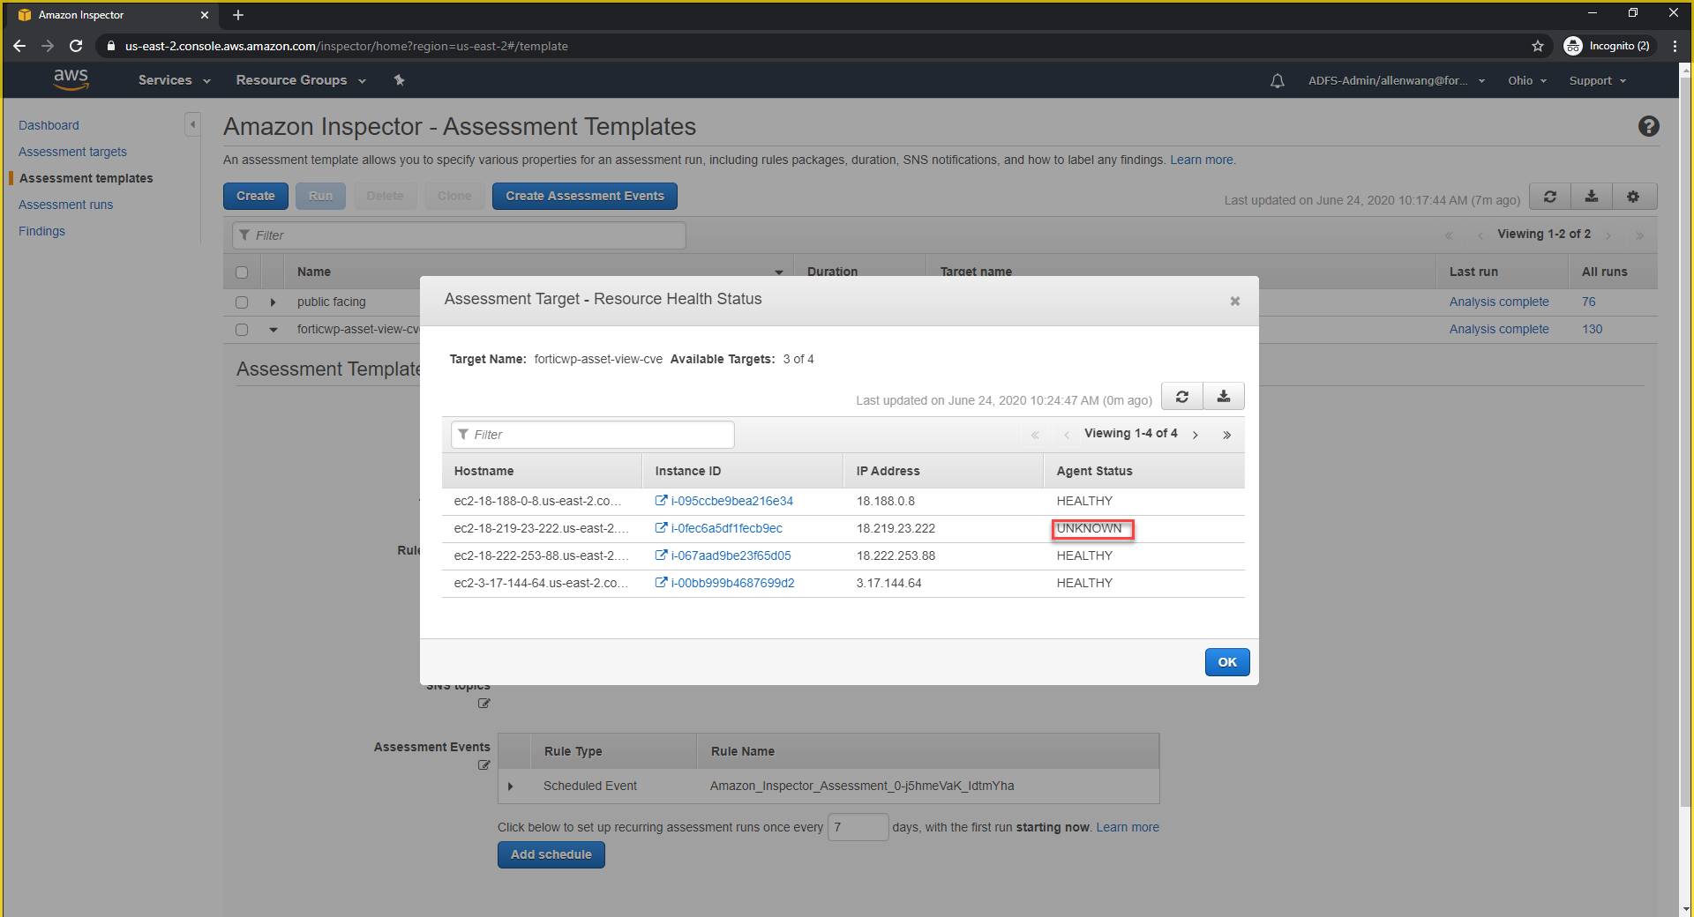The width and height of the screenshot is (1694, 917).
Task: Click Create Assessment Events button
Action: pos(585,196)
